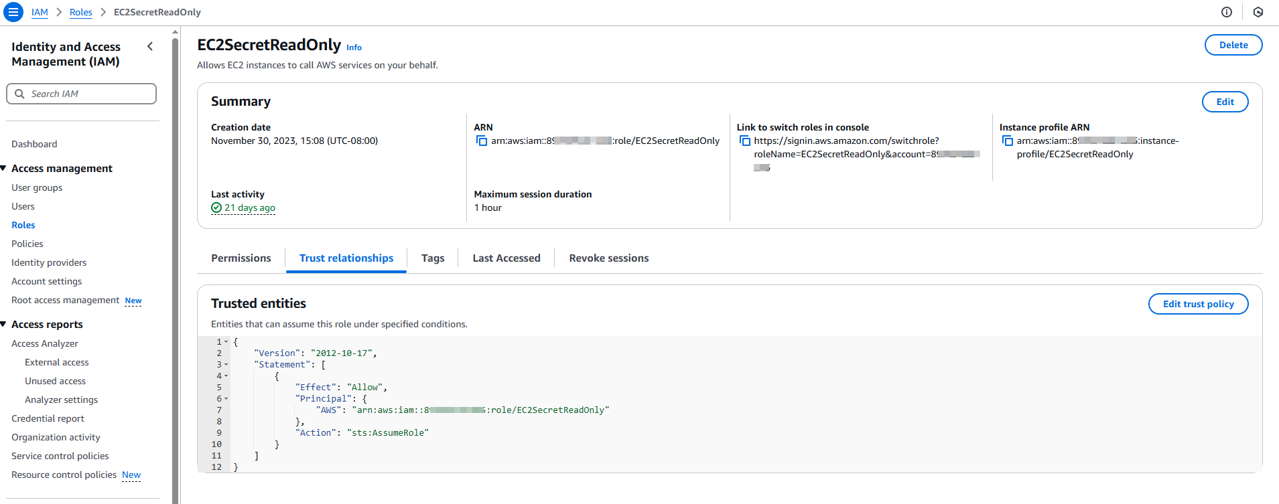The height and width of the screenshot is (504, 1279).
Task: Collapse the Access reports section
Action: pos(4,324)
